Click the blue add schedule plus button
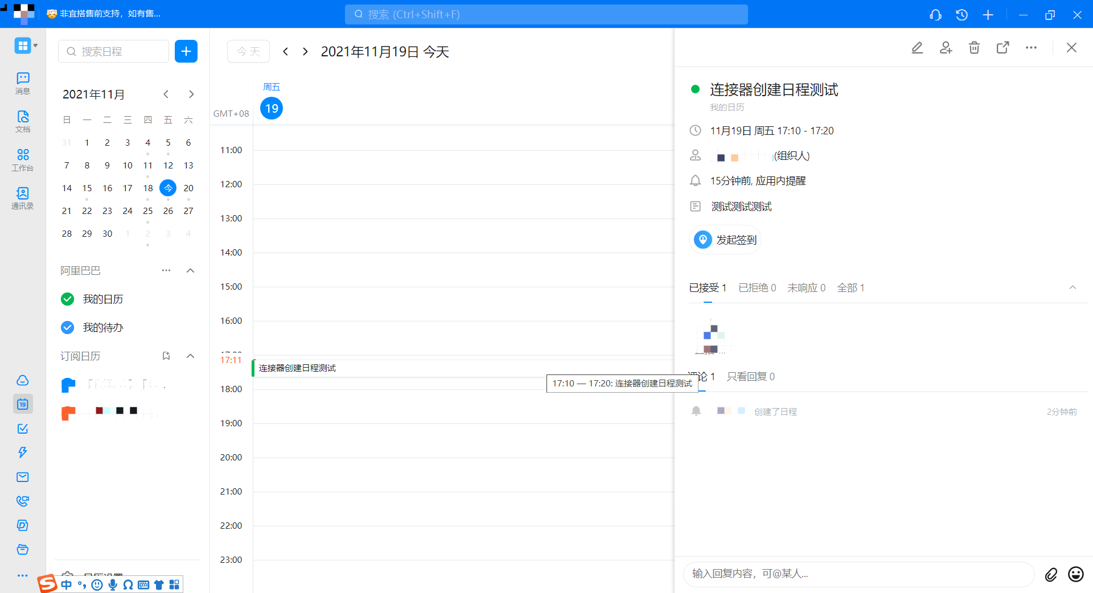The height and width of the screenshot is (593, 1093). click(186, 51)
